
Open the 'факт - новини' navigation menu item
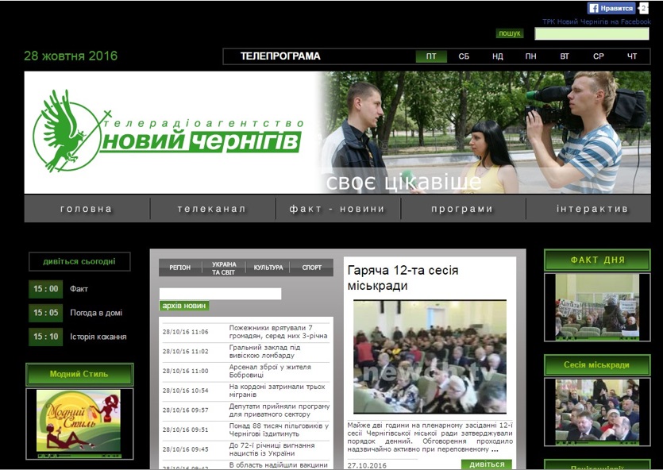click(x=337, y=209)
